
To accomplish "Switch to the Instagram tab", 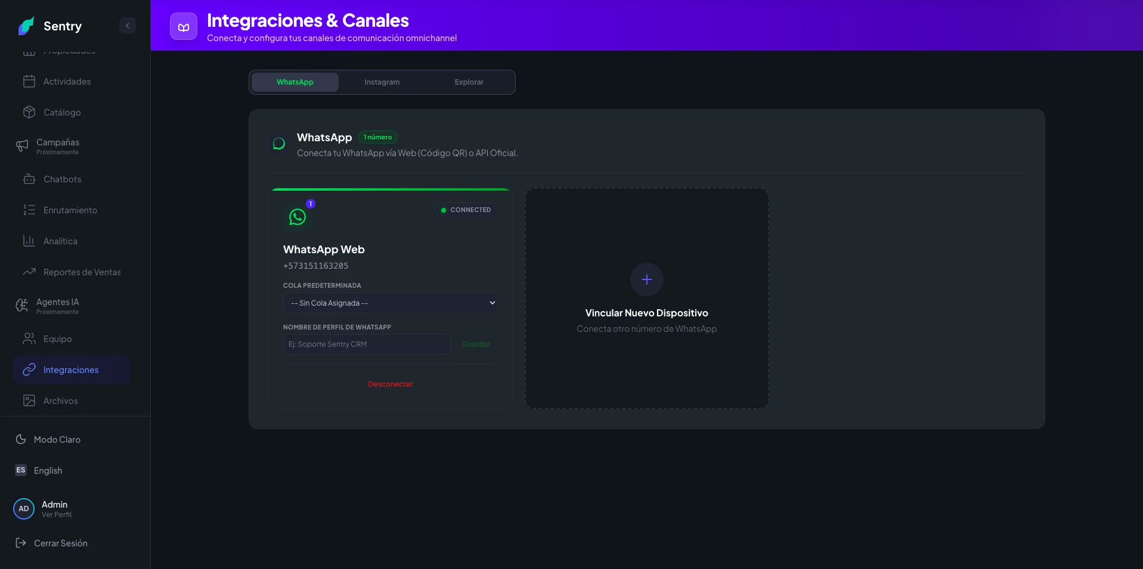I will pos(382,82).
